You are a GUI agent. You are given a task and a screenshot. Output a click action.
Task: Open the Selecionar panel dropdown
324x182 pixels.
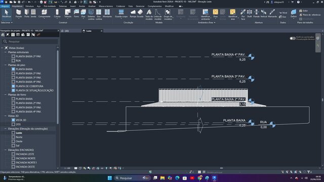click(x=7, y=22)
